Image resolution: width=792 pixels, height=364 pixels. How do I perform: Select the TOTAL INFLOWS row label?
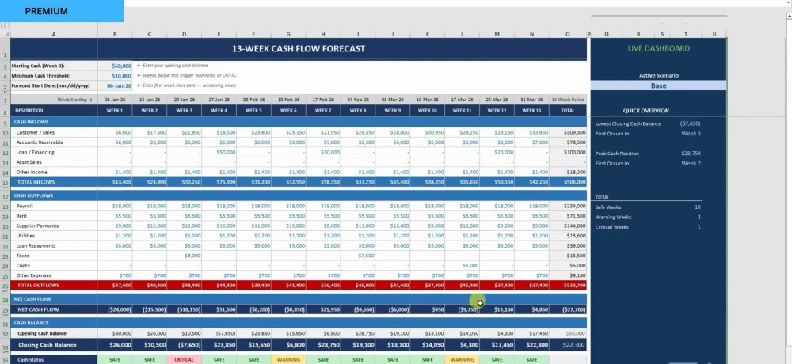pyautogui.click(x=54, y=182)
